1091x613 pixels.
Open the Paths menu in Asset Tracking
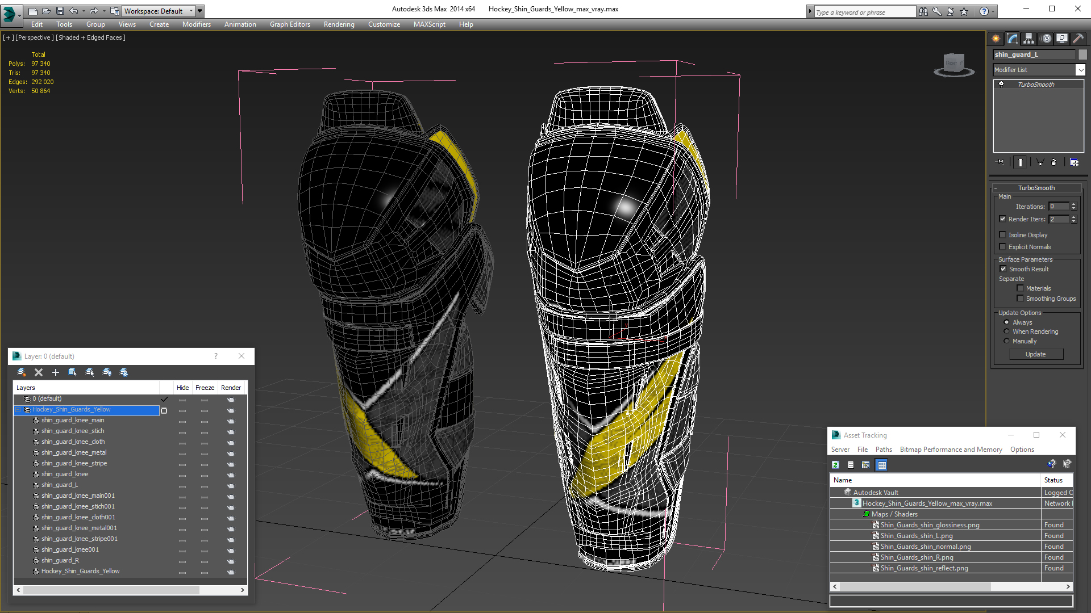(884, 450)
